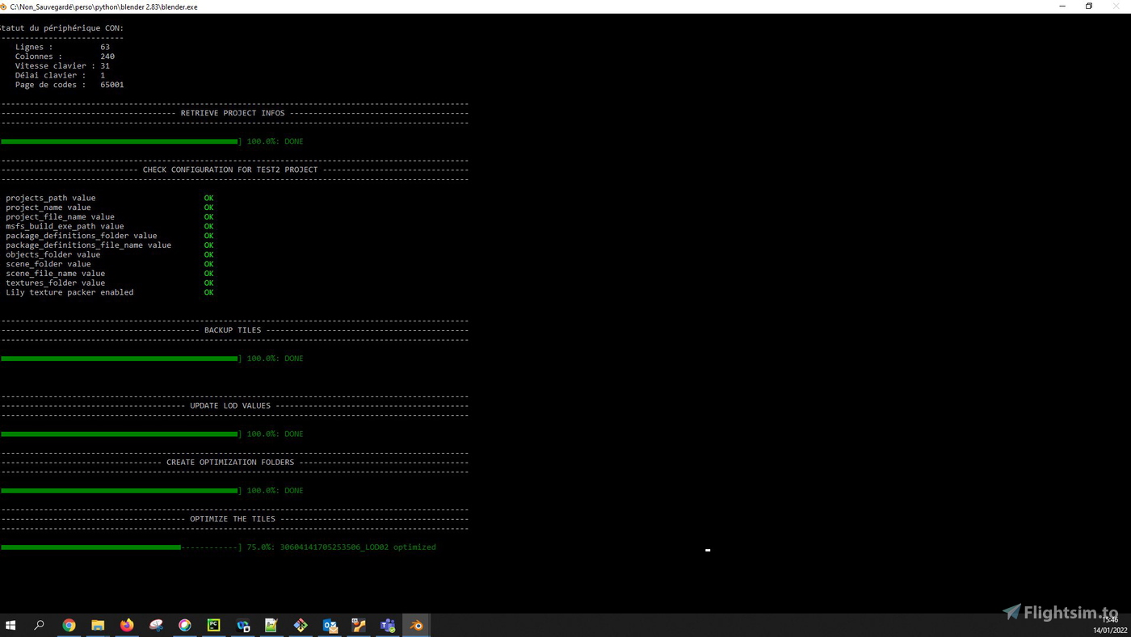Open File Explorer from the taskbar
The image size is (1131, 637).
click(x=98, y=625)
